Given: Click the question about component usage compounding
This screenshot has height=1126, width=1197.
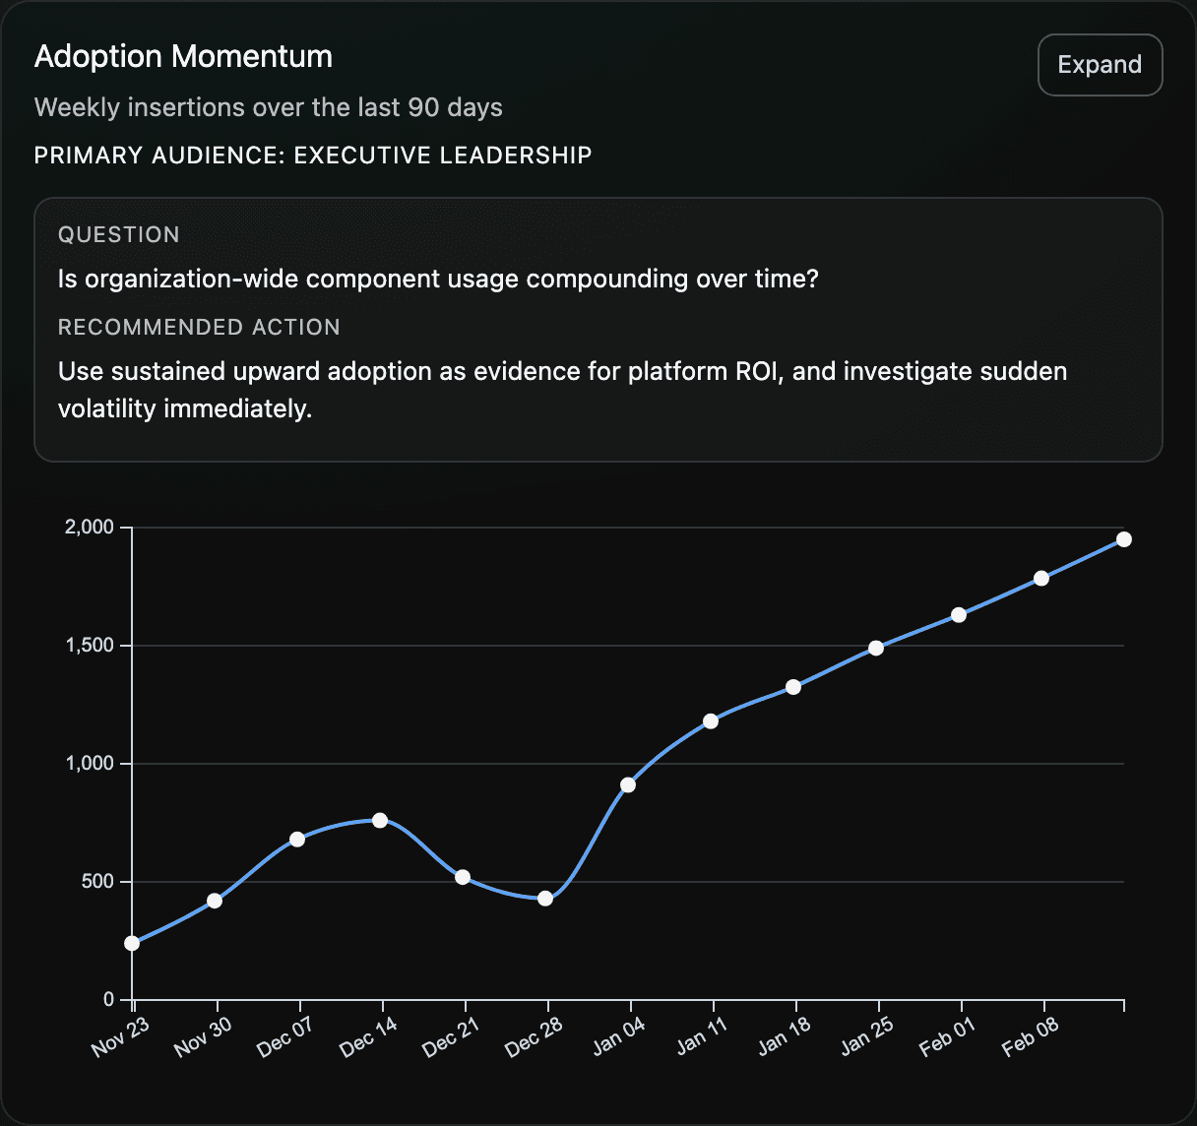Looking at the screenshot, I should point(437,279).
